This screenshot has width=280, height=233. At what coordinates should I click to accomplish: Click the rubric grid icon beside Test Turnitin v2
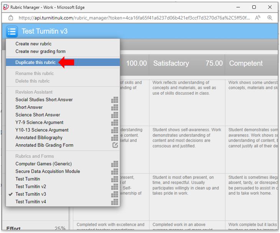[114, 187]
